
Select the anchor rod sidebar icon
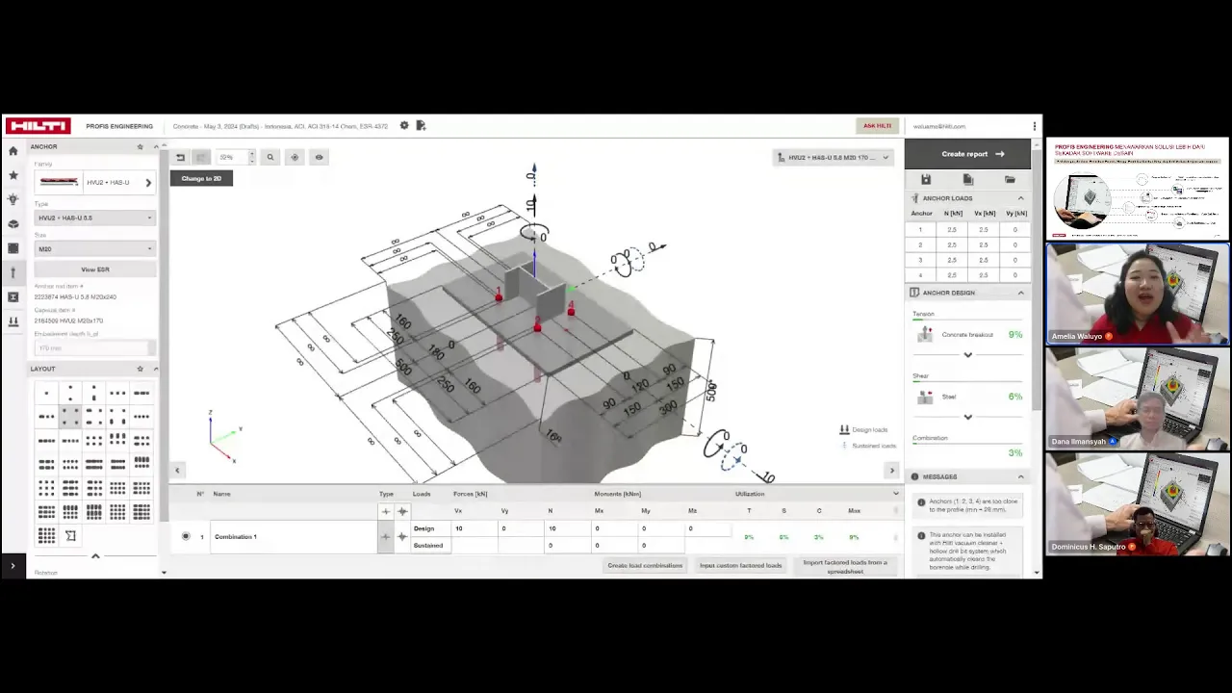click(x=13, y=272)
